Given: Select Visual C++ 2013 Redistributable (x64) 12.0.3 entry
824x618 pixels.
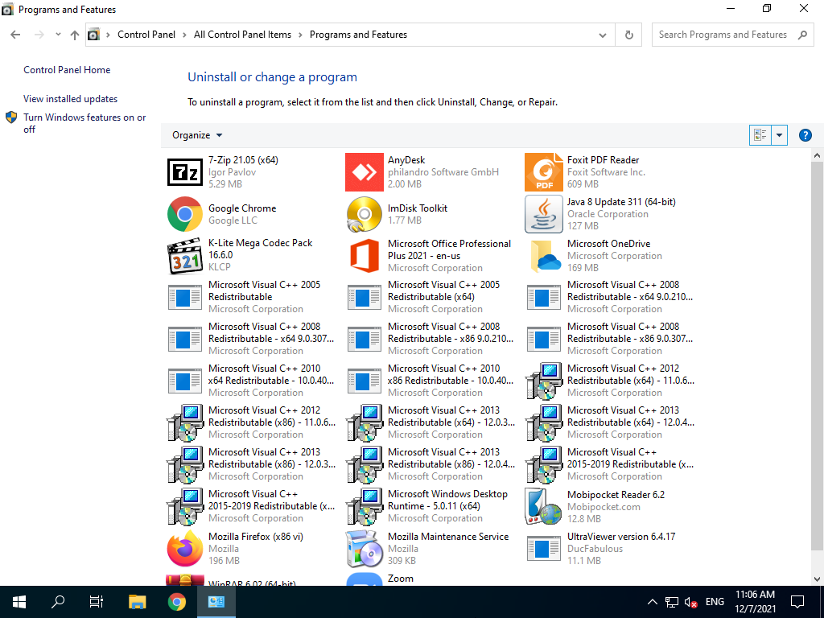Looking at the screenshot, I should [431, 422].
